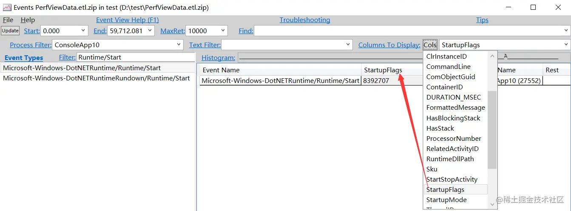Click the Cols button
The image size is (571, 211).
(430, 45)
